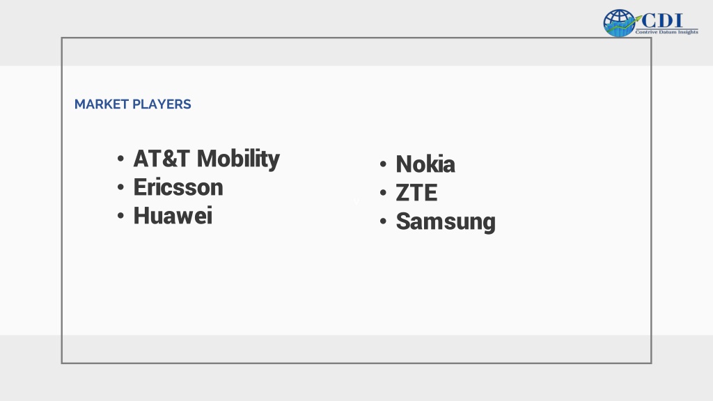Click the bullet point before Samsung
The width and height of the screenshot is (713, 401).
(x=383, y=221)
